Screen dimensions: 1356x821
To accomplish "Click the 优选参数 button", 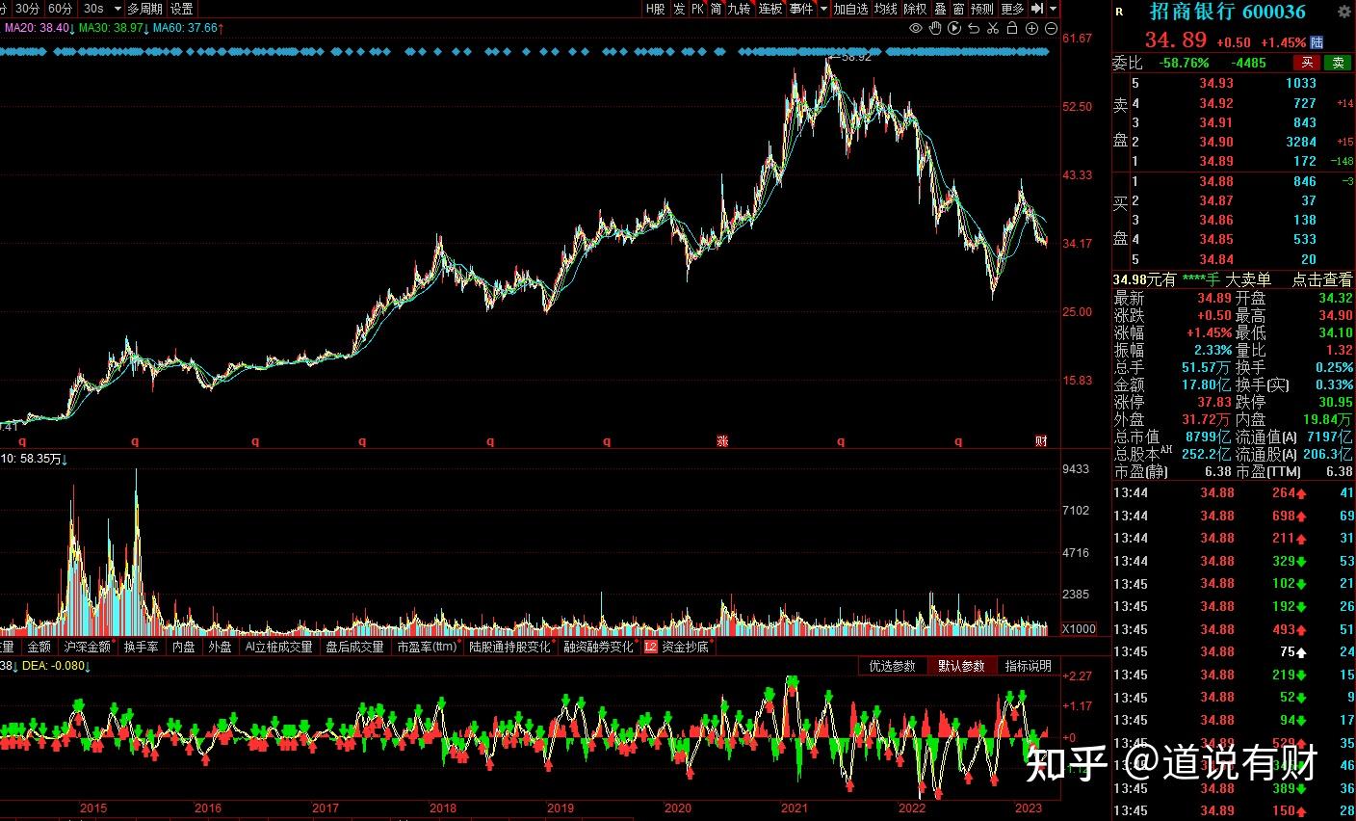I will pos(893,666).
